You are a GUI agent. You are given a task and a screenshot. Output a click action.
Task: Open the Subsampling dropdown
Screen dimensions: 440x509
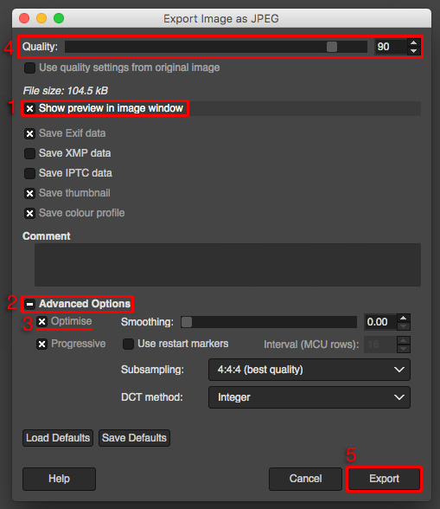click(x=309, y=370)
